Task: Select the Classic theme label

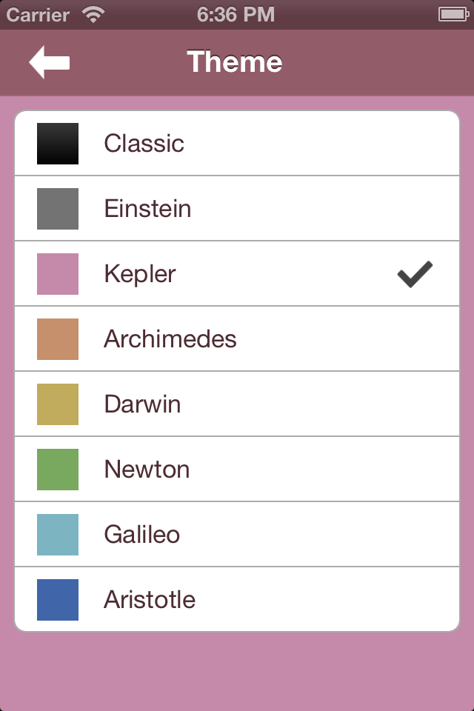Action: [x=144, y=144]
